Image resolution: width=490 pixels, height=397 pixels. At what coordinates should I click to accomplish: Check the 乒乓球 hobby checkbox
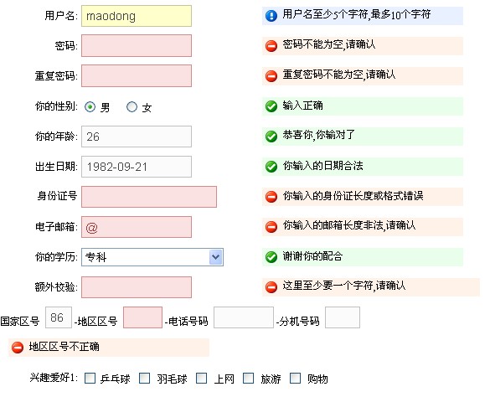click(90, 379)
